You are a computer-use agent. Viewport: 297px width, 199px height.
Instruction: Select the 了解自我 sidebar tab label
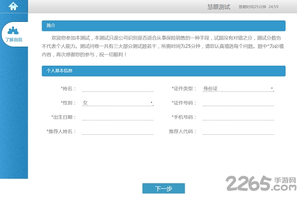(13, 40)
